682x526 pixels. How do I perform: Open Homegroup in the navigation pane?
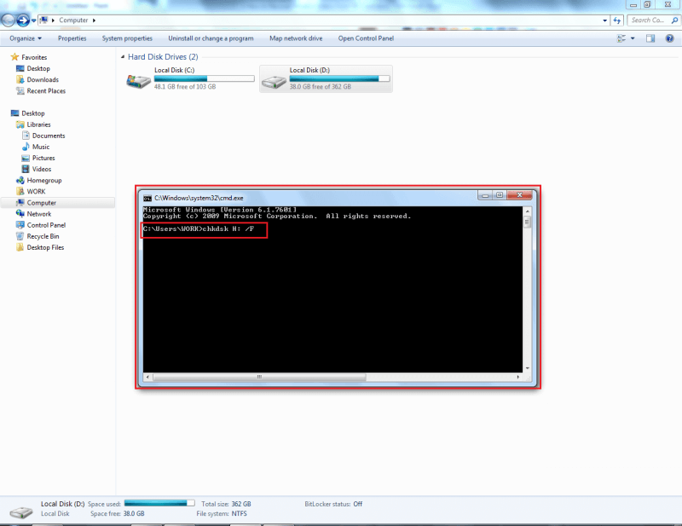click(43, 181)
